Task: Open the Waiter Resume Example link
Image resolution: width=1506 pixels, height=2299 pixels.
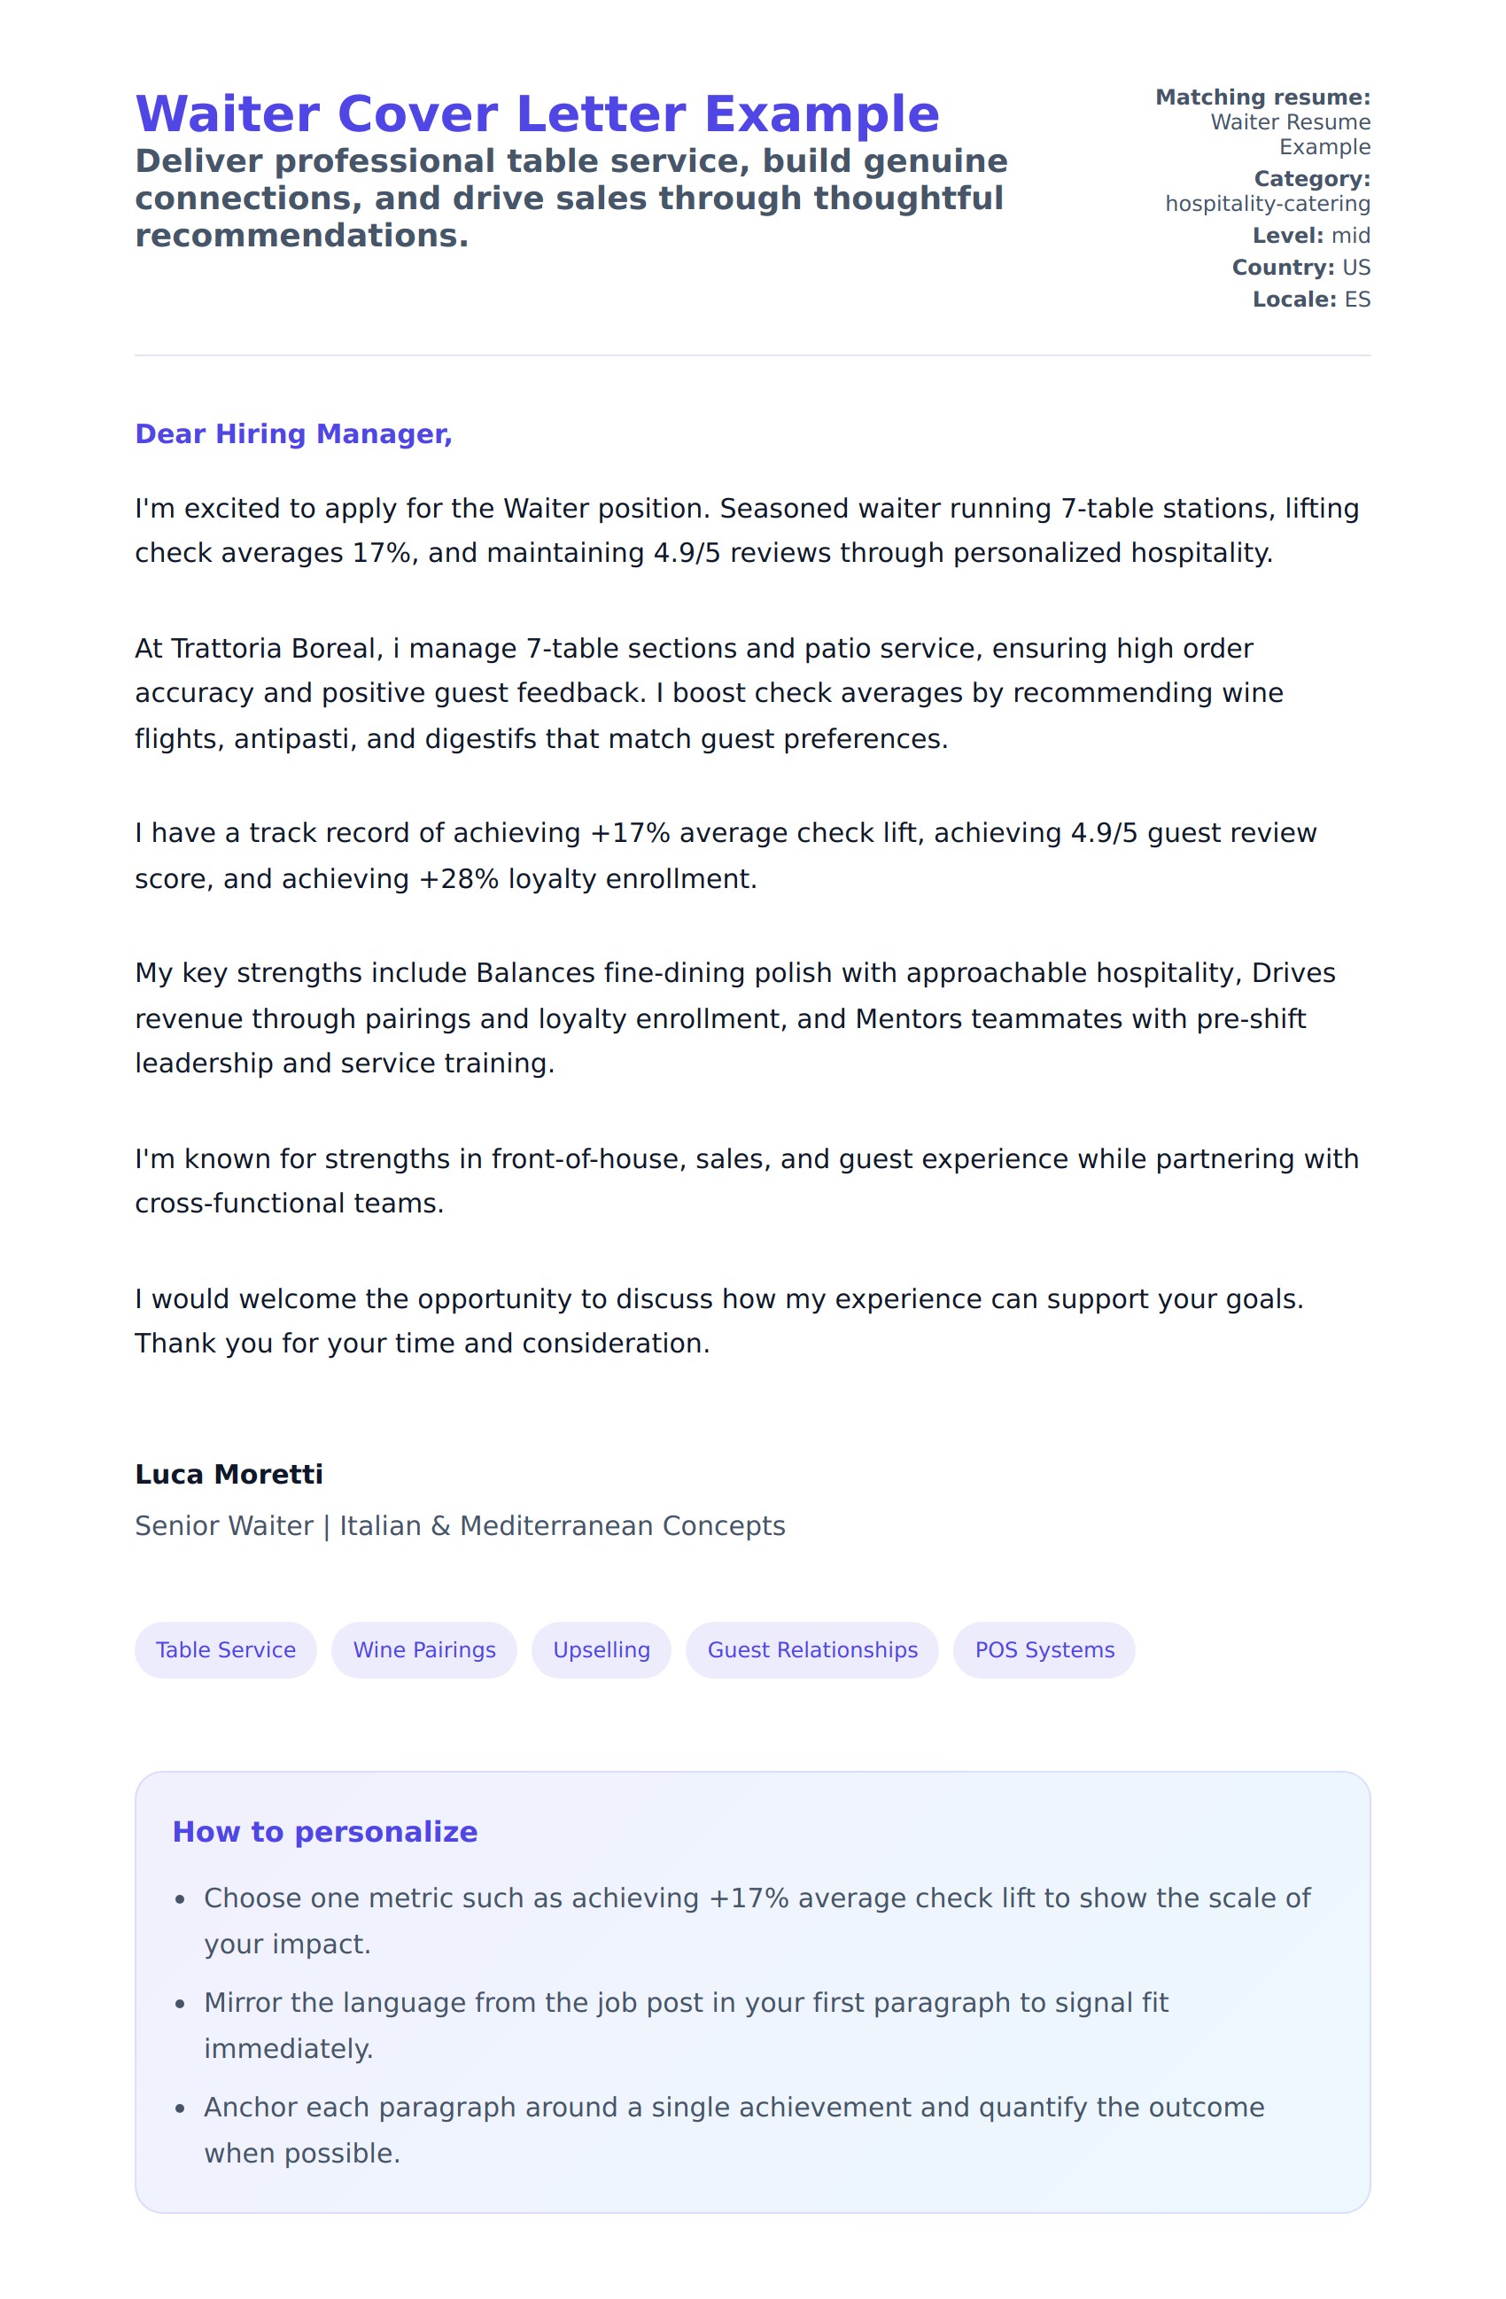Action: [x=1290, y=134]
